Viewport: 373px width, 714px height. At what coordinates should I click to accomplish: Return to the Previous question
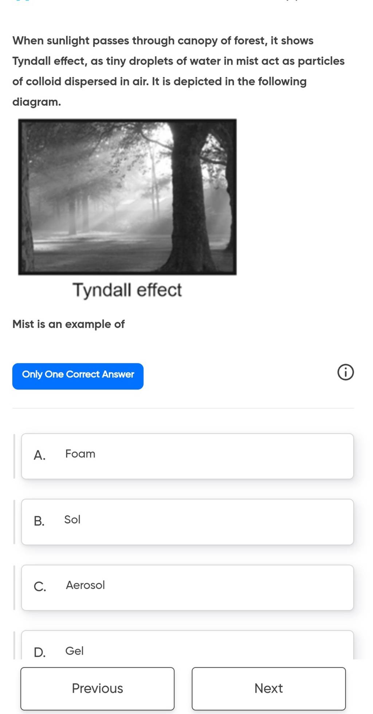pos(97,688)
